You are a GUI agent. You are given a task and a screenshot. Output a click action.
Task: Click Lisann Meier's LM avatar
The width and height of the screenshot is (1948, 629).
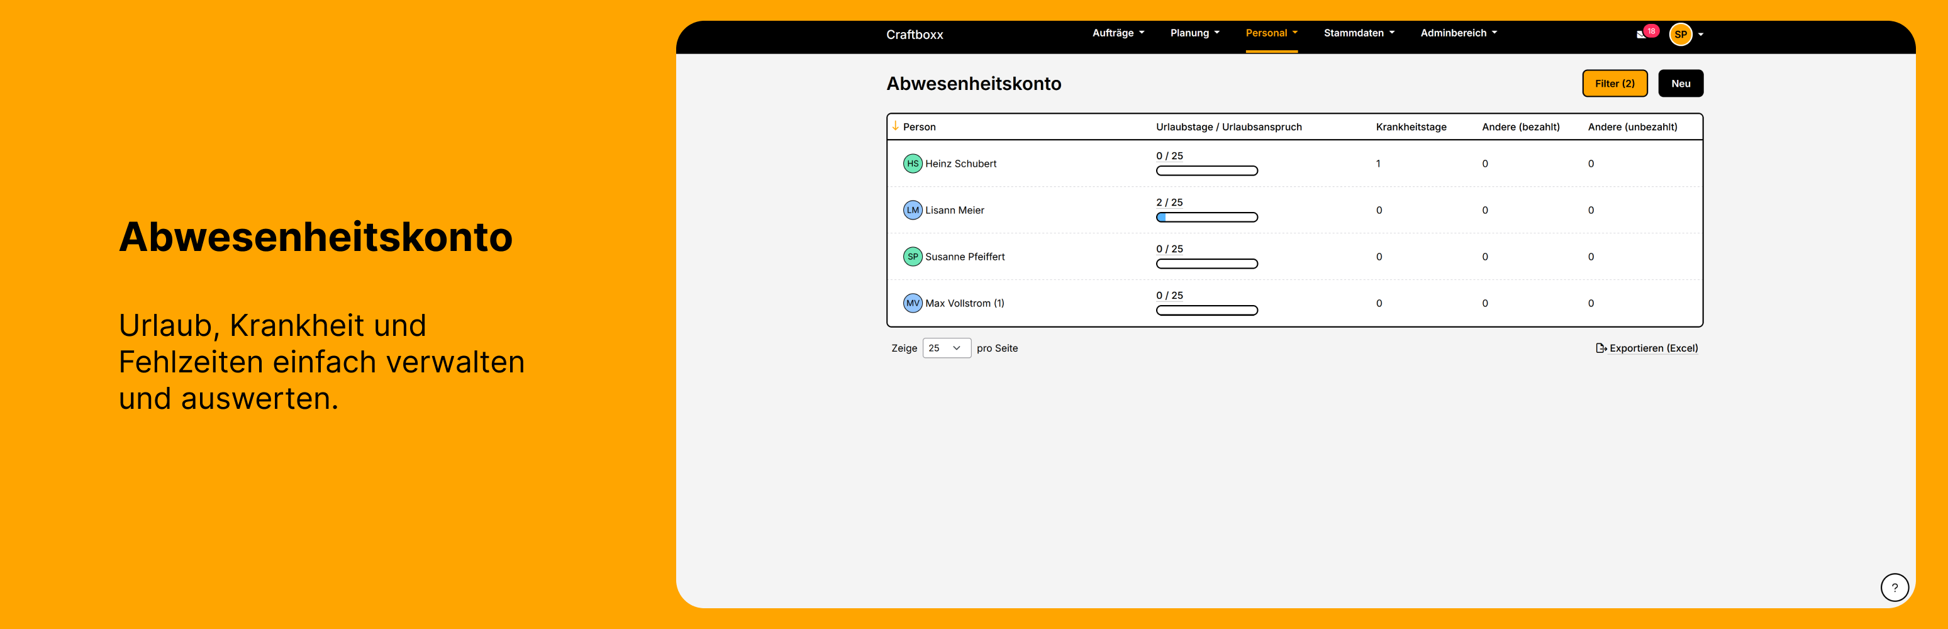pos(912,210)
